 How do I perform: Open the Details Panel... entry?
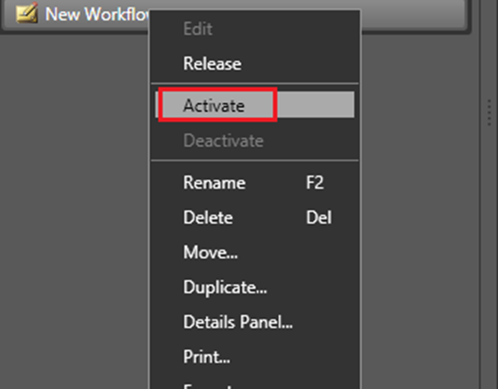click(x=238, y=322)
